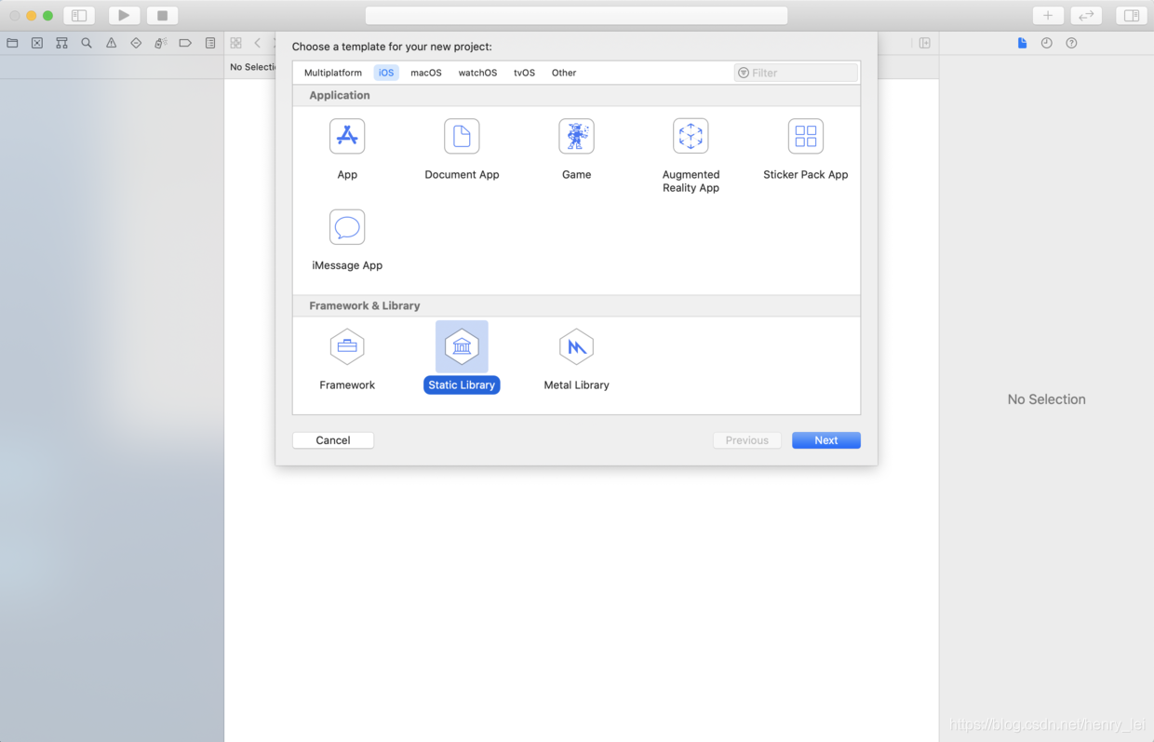Switch to the watchOS tab
This screenshot has width=1154, height=742.
click(477, 73)
